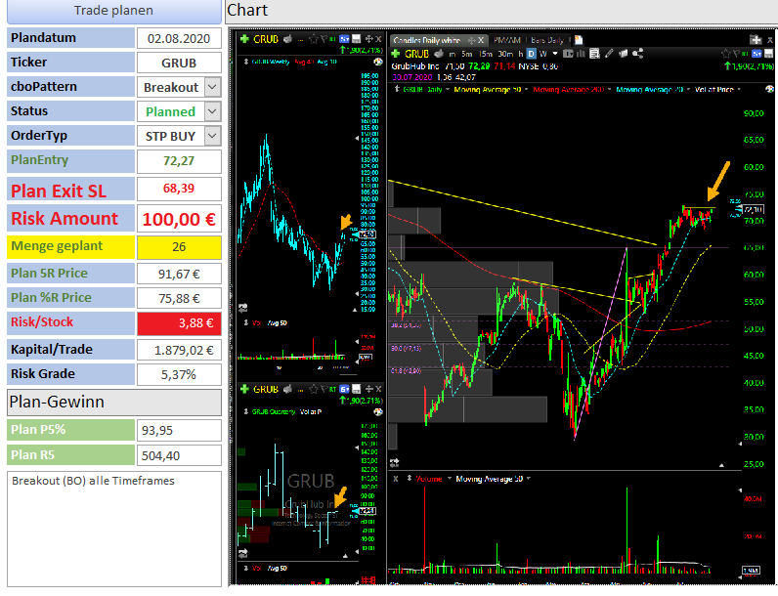This screenshot has height=596, width=778.
Task: Open the color wheel settings in quarterly chart
Action: [x=378, y=411]
